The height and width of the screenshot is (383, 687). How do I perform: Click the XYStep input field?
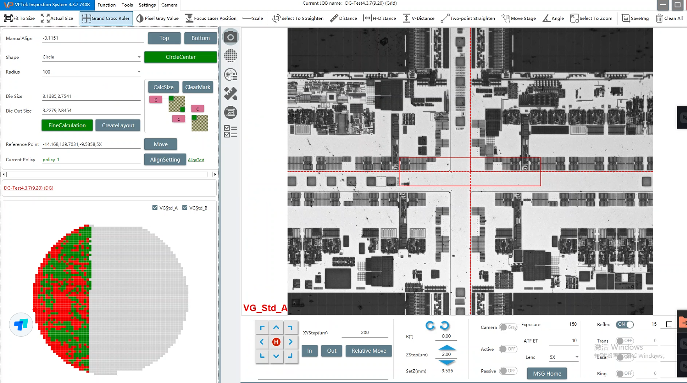365,333
